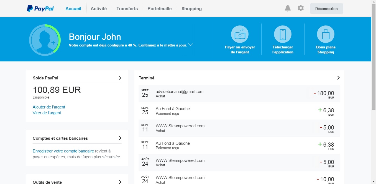
Task: Click the send money icon
Action: pos(240,34)
